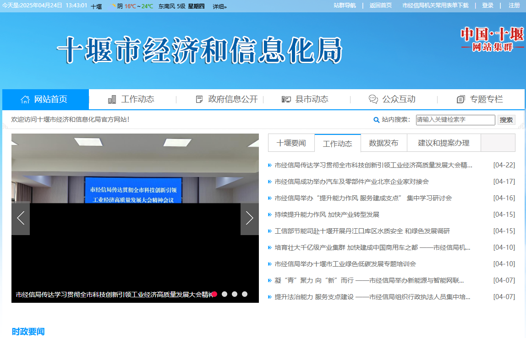Open 网站首页 navigation item
Screen dimensions: 526x338
[46, 100]
